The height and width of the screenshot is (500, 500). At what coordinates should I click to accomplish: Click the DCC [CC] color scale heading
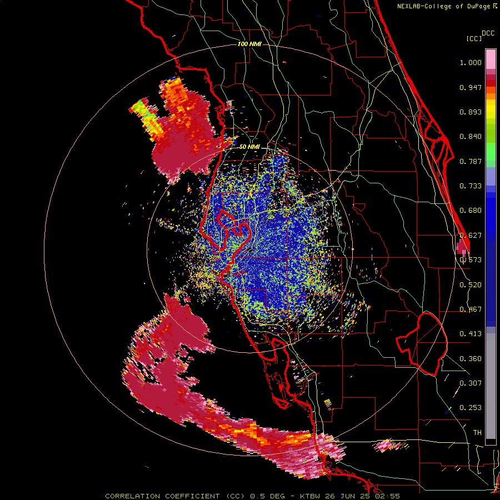tap(481, 36)
